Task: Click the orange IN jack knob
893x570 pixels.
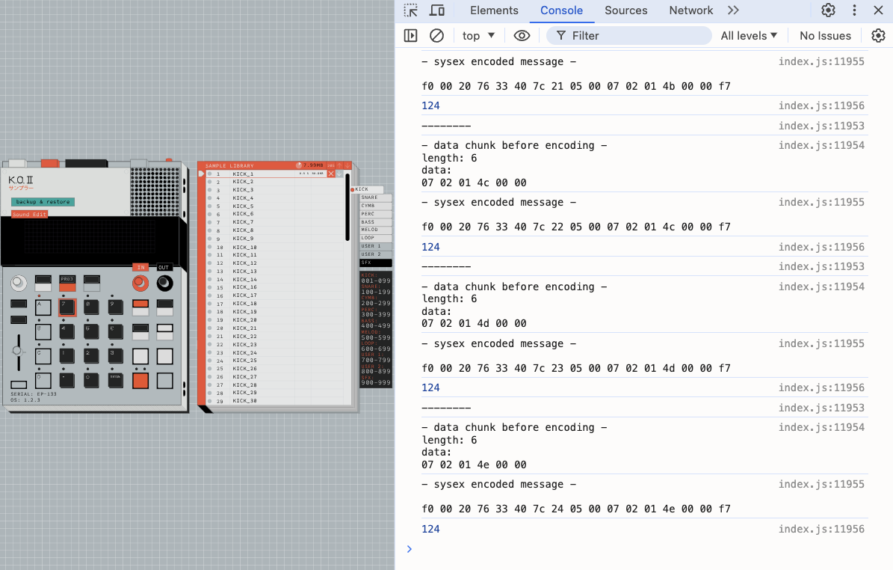Action: 140,283
